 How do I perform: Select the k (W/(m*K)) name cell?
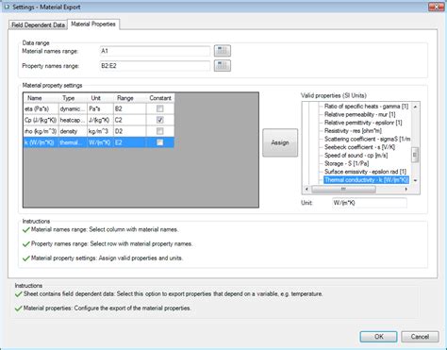(41, 142)
